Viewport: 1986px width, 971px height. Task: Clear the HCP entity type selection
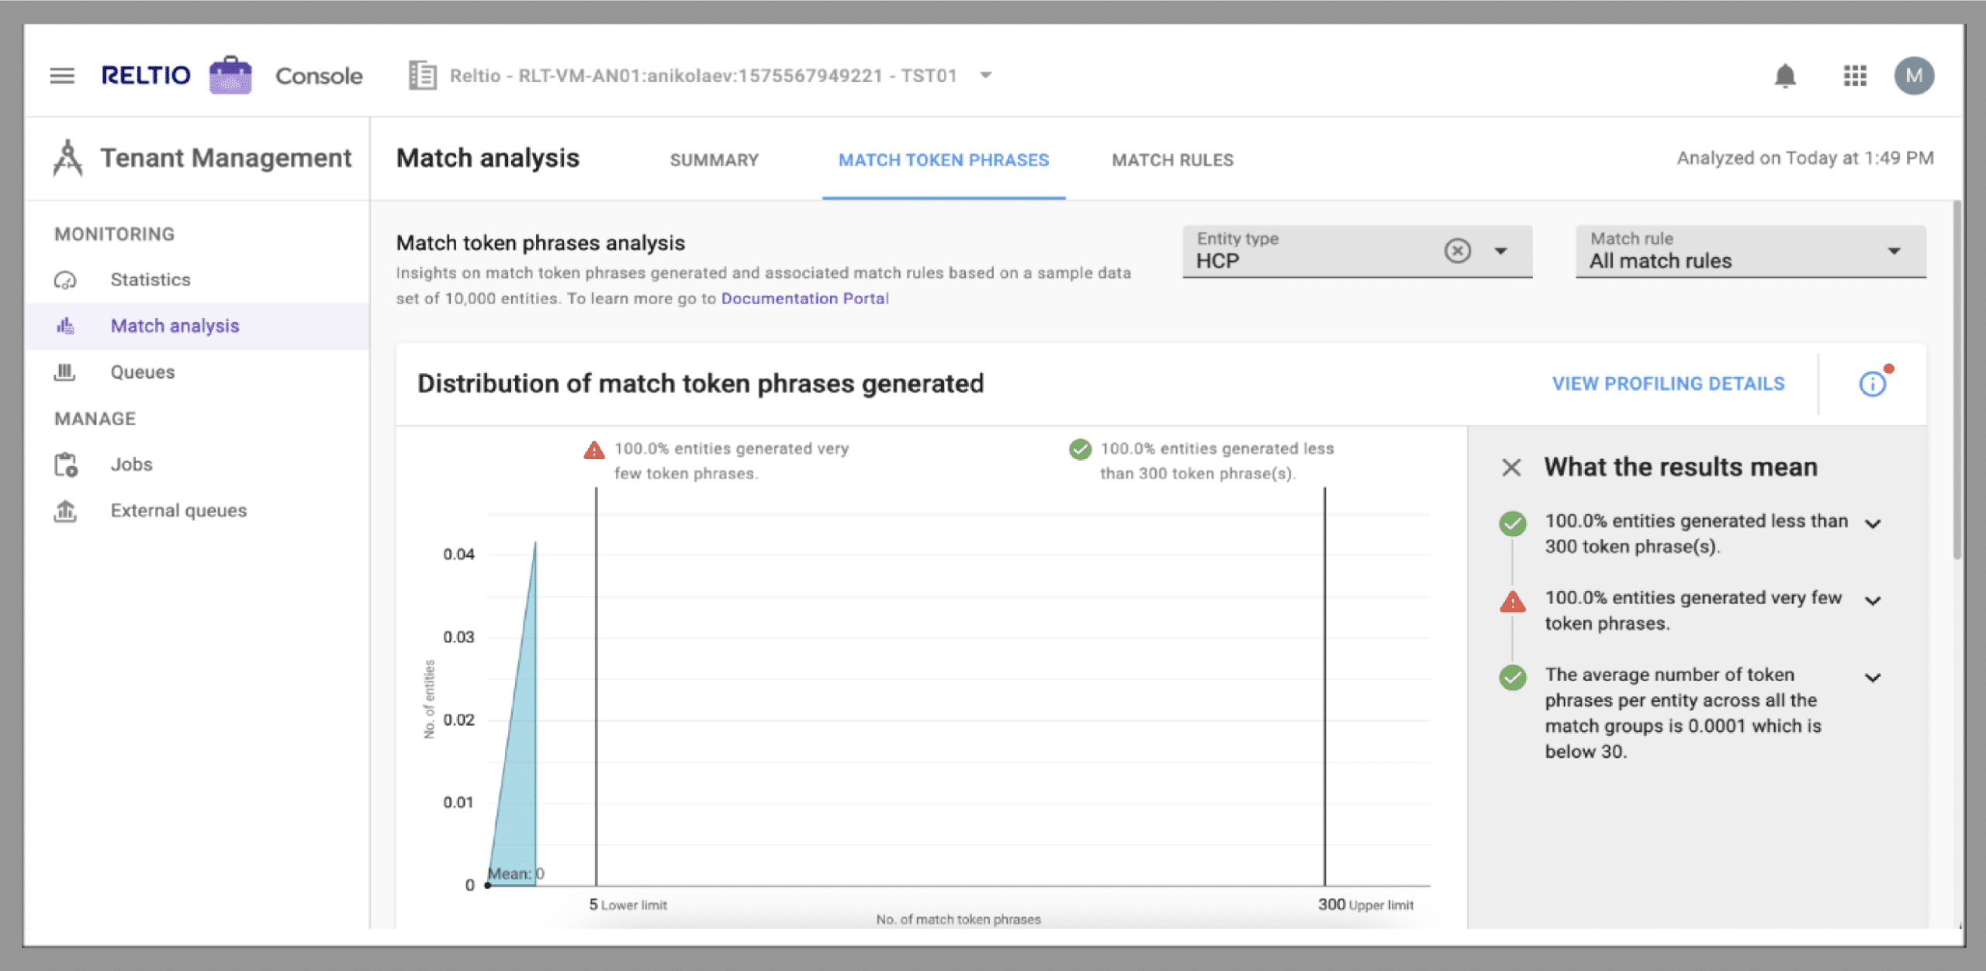1457,251
